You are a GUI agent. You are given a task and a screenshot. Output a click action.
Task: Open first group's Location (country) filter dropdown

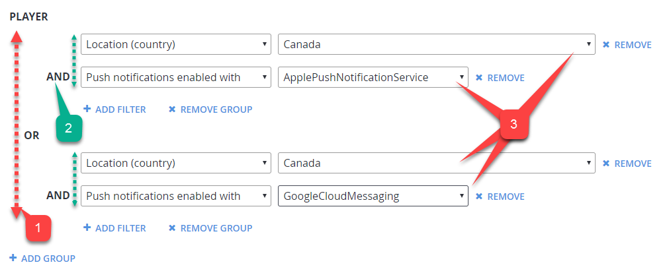click(175, 45)
